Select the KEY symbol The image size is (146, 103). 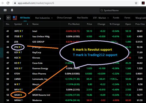[16, 52]
